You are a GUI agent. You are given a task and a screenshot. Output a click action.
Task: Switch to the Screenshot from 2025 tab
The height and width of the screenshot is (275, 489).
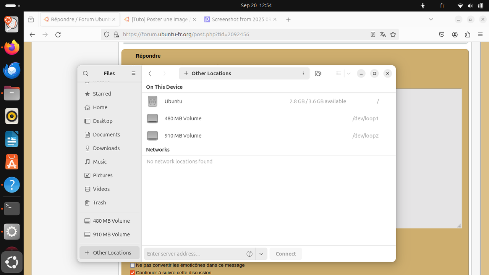point(240,19)
